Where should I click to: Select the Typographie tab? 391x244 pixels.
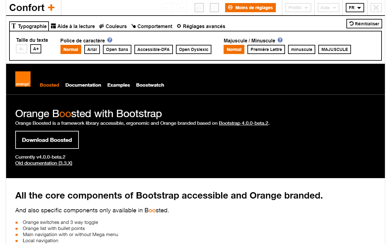[x=29, y=26]
